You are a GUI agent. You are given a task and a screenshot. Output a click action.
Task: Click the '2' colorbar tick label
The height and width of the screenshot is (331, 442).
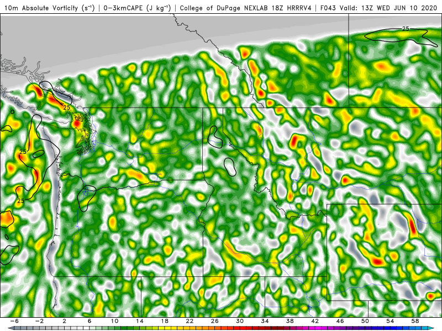tap(65, 321)
